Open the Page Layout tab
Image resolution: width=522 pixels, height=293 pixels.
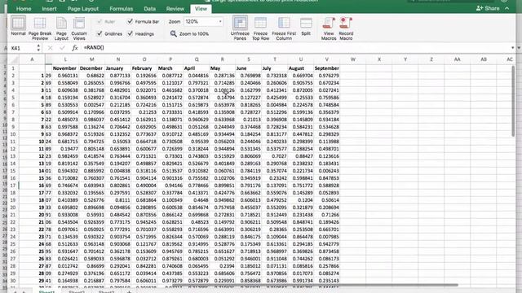point(83,9)
